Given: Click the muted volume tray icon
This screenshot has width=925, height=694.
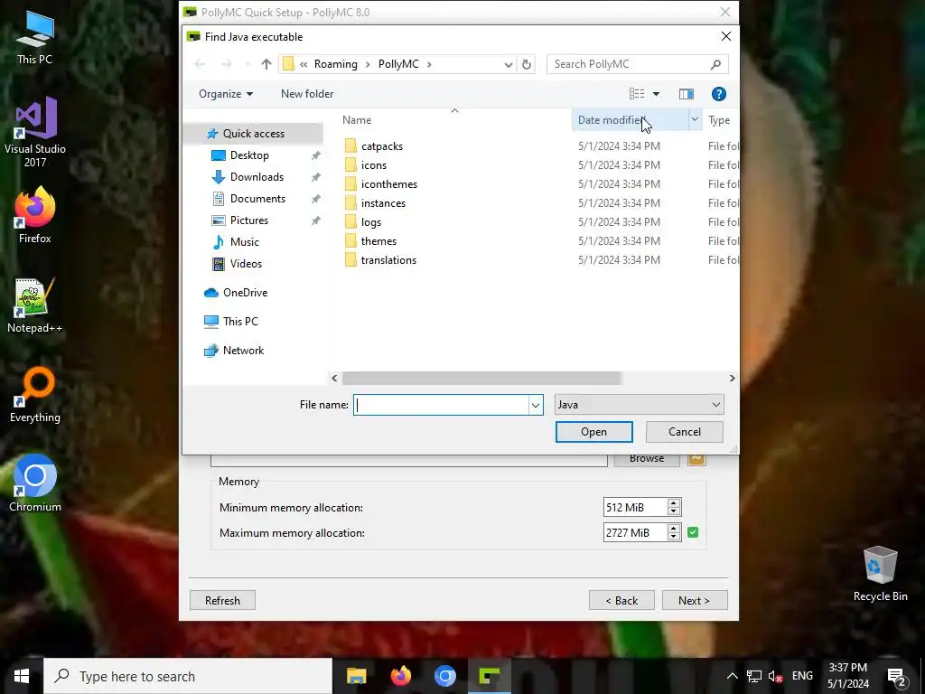Looking at the screenshot, I should [x=775, y=676].
